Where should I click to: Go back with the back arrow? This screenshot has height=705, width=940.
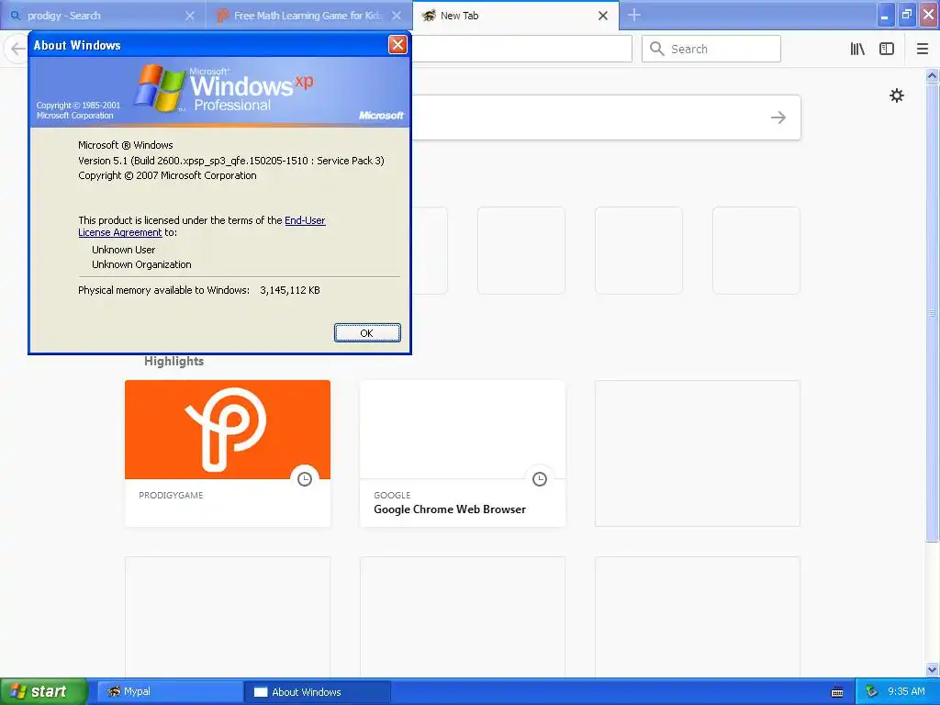(17, 49)
